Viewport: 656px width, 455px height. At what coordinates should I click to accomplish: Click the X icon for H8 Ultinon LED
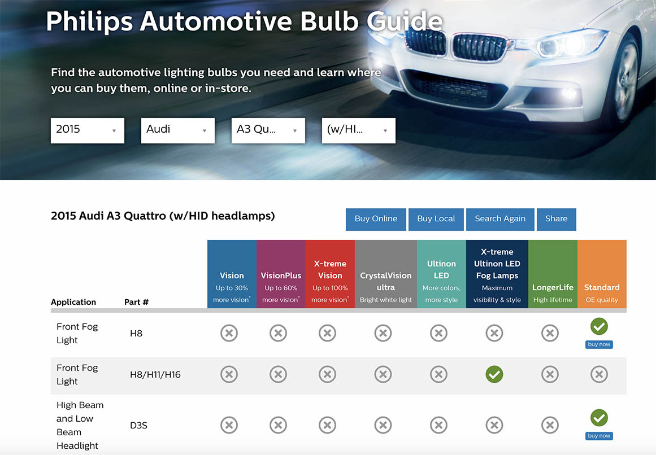tap(438, 333)
